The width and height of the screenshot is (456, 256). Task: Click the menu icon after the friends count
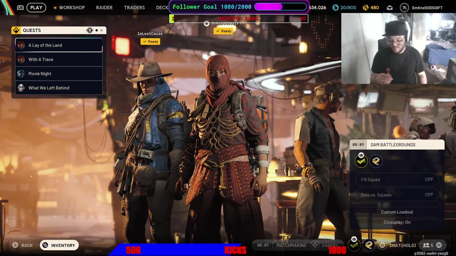point(439,245)
